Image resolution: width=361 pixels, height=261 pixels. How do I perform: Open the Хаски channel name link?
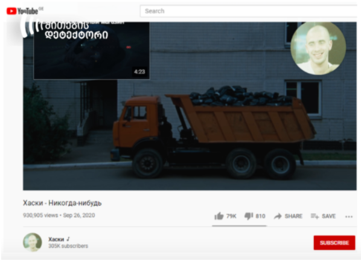(56, 239)
